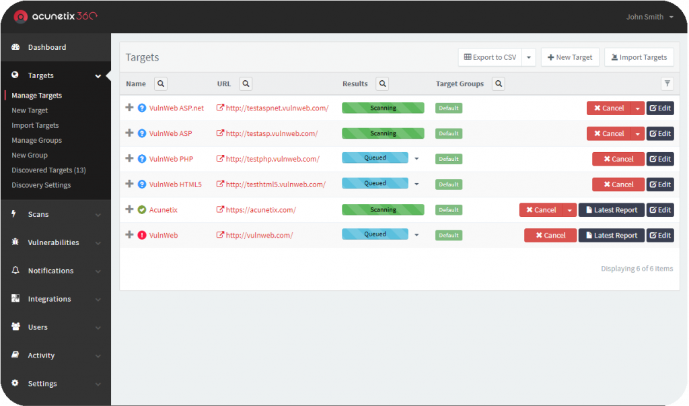
Task: Click the Import Targets toolbar button
Action: pyautogui.click(x=639, y=58)
